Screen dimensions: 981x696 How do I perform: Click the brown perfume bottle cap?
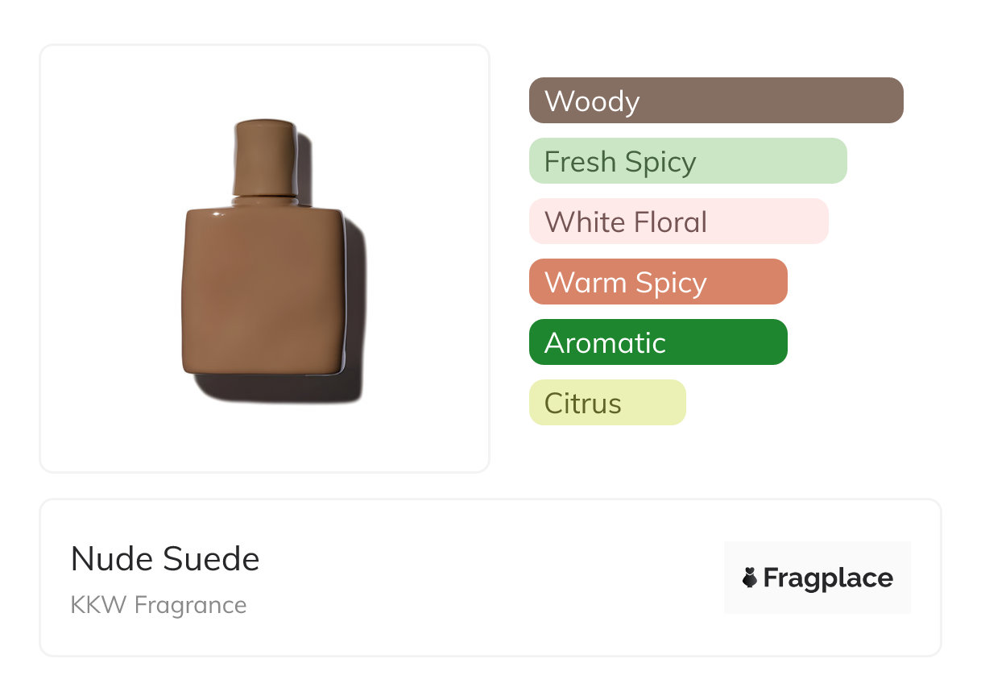tap(264, 155)
